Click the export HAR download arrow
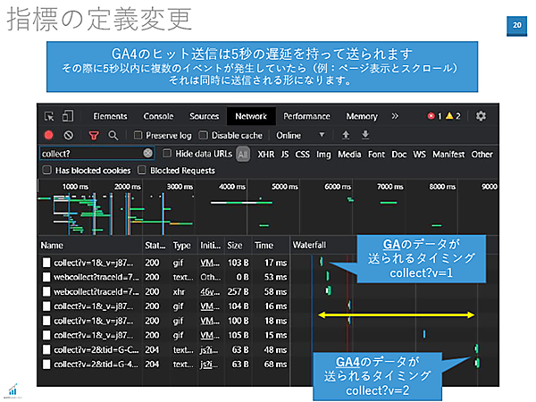536x402 pixels. point(364,135)
